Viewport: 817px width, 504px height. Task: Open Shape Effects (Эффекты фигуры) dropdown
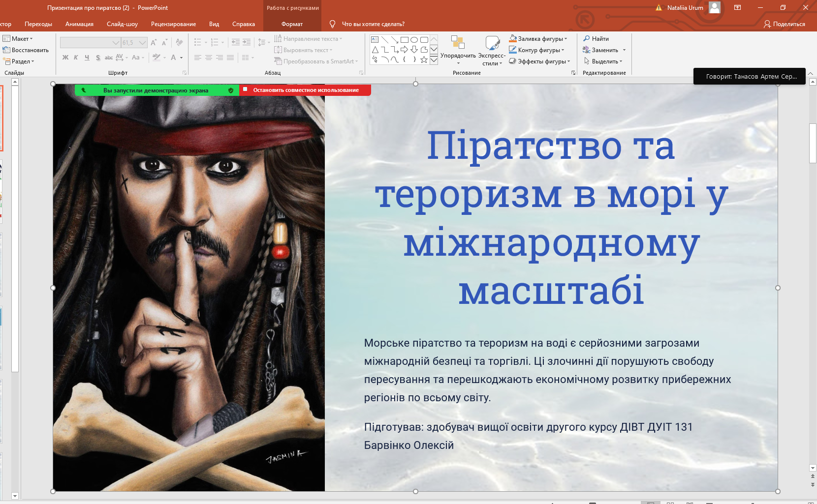539,61
